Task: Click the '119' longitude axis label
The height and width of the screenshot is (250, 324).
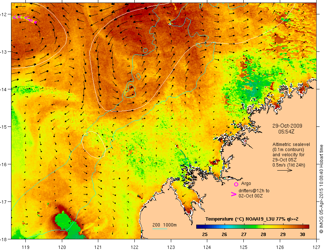Action: click(25, 247)
